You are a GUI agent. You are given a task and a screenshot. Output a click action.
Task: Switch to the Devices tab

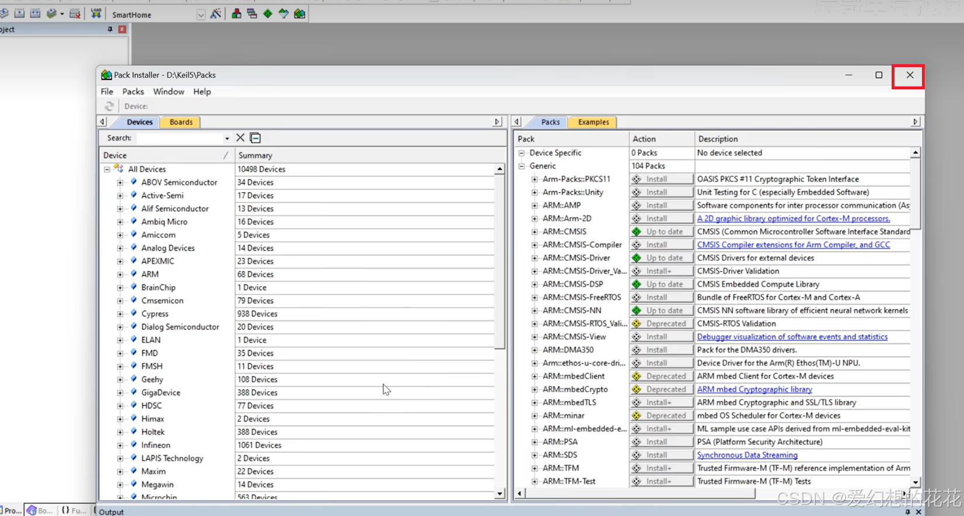pos(140,122)
